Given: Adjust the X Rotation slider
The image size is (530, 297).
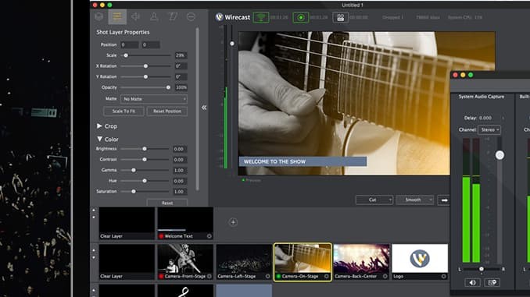Looking at the screenshot, I should coord(146,66).
